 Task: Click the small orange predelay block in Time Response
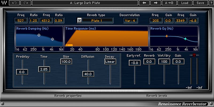(x=69, y=45)
